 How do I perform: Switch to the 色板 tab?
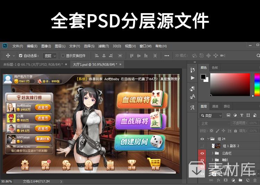215,67
